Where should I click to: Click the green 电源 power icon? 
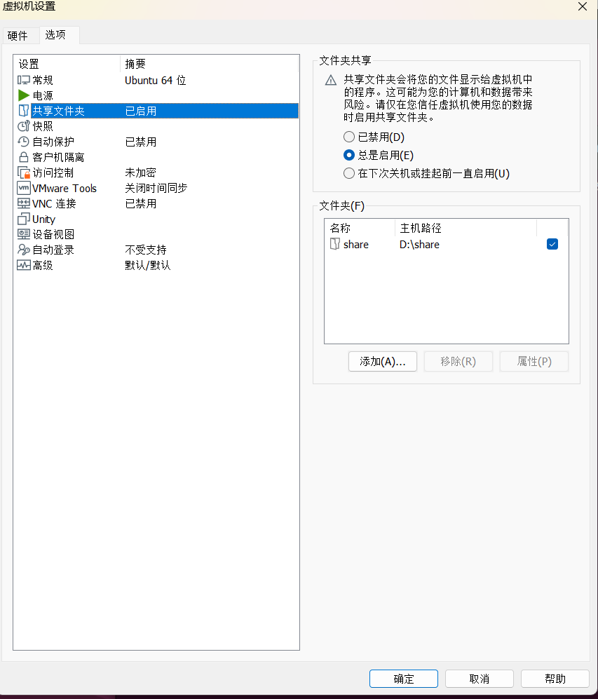[24, 95]
